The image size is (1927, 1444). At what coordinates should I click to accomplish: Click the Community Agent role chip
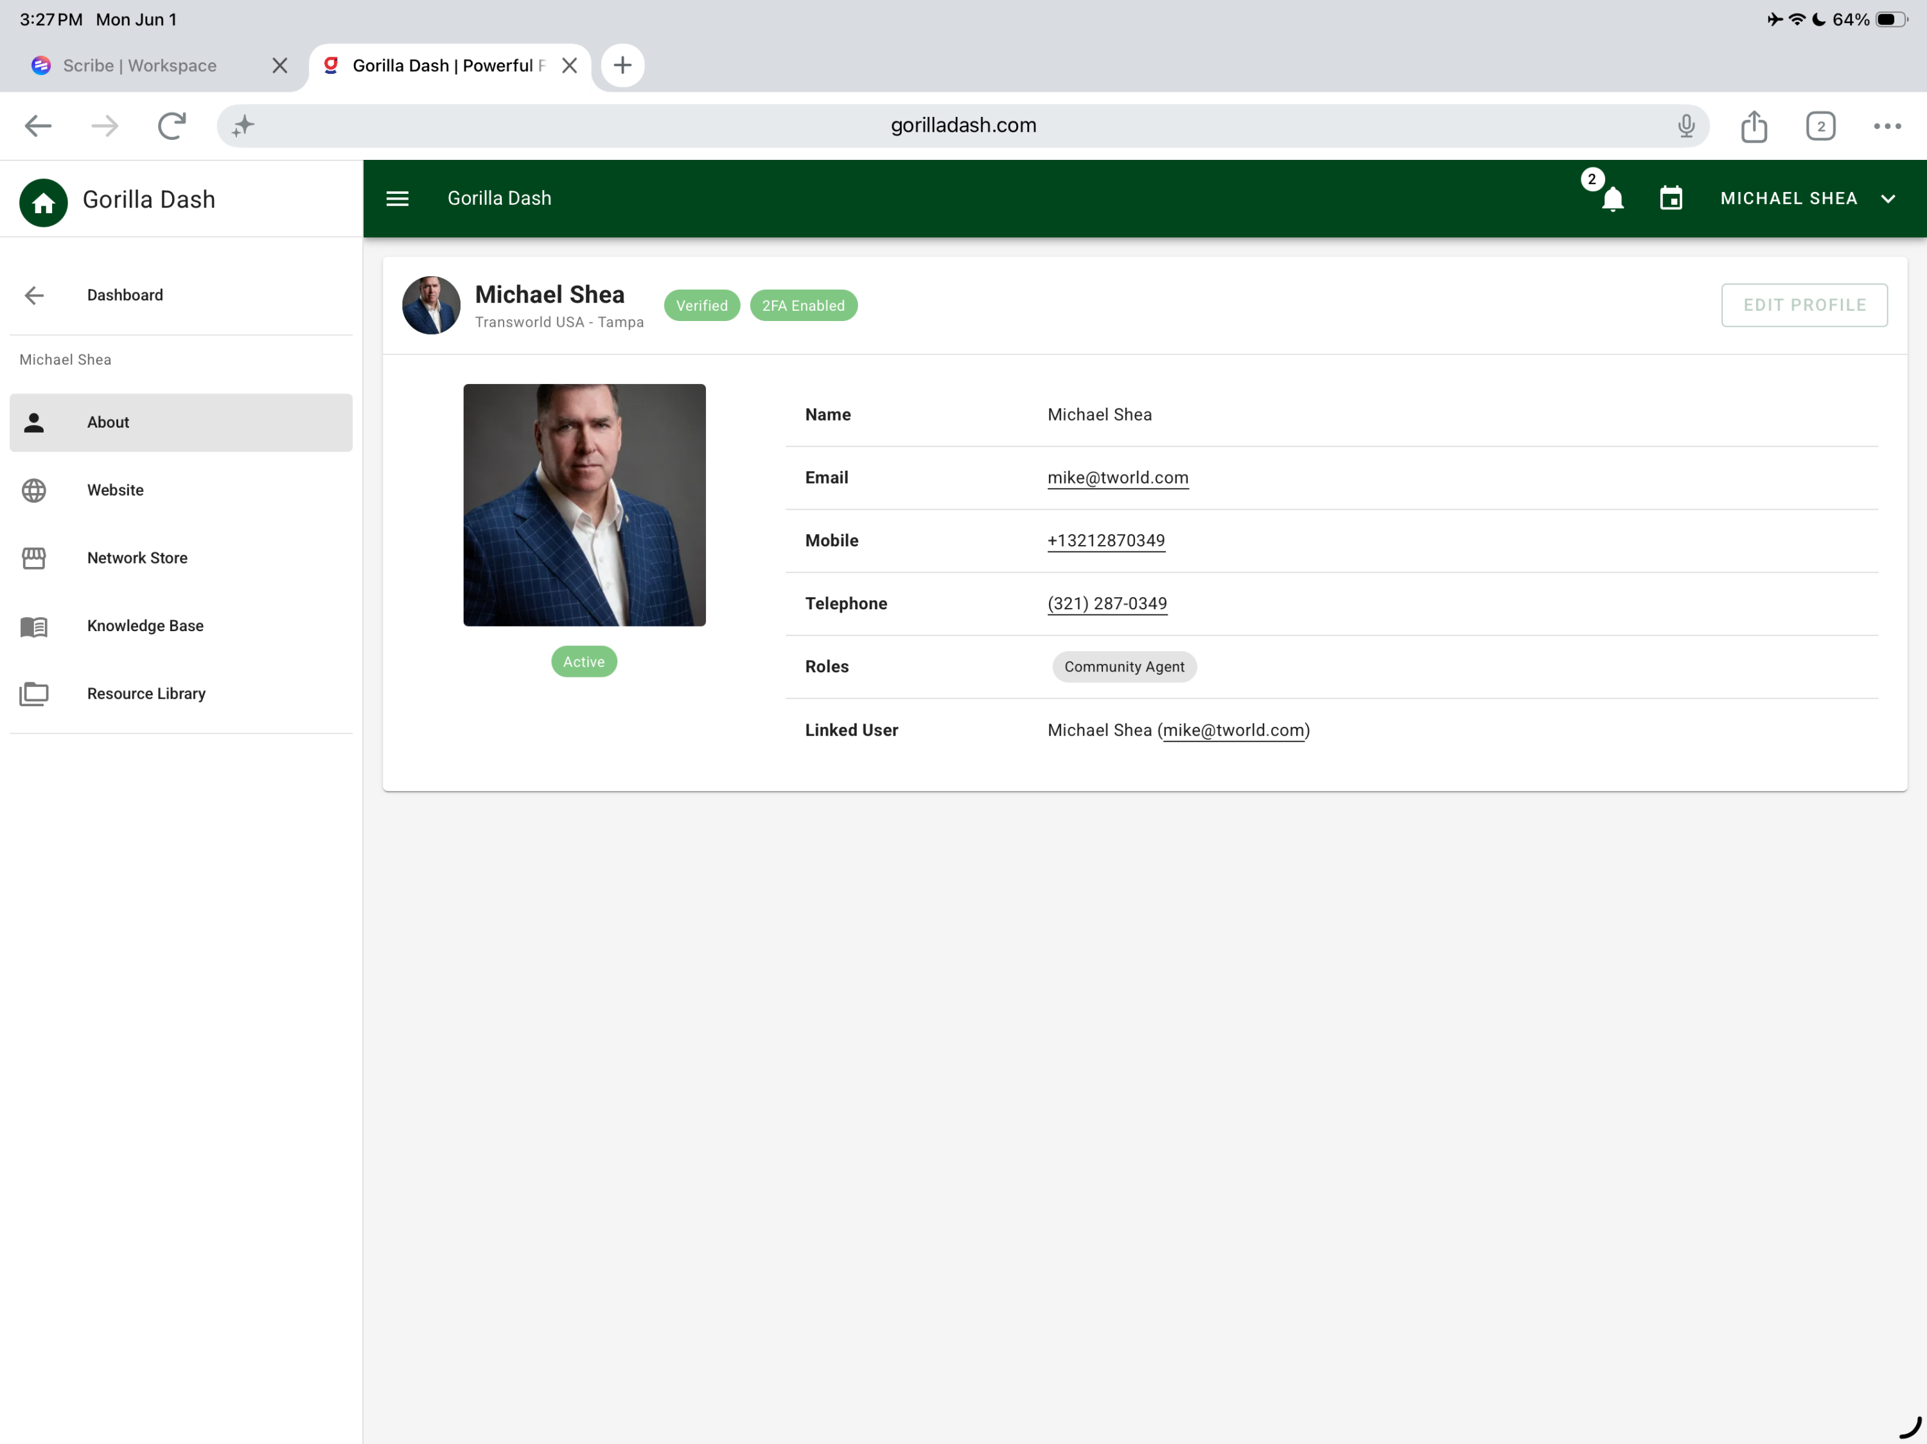(1124, 666)
